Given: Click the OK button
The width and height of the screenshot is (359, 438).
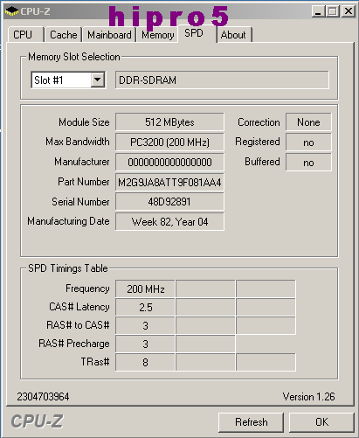Looking at the screenshot, I should (x=321, y=422).
